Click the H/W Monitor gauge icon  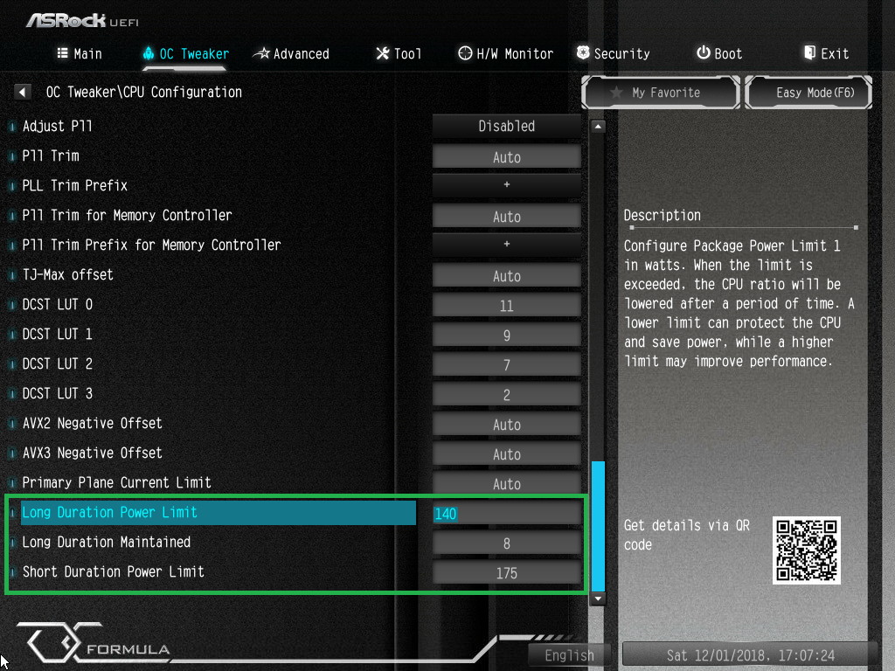tap(465, 53)
